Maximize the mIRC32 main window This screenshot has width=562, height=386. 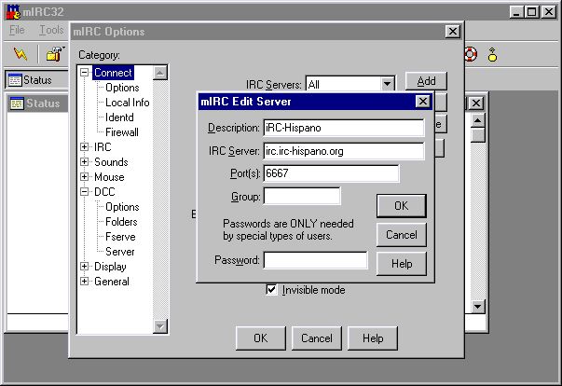(x=532, y=12)
